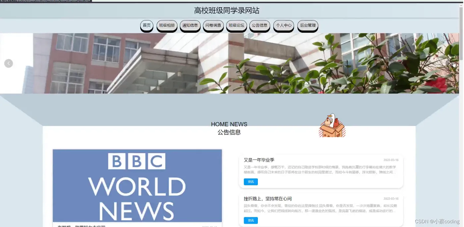The width and height of the screenshot is (464, 227).
Task: Click 资讯 button under 挫折路上，坚持常在心间
Action: coord(251,220)
